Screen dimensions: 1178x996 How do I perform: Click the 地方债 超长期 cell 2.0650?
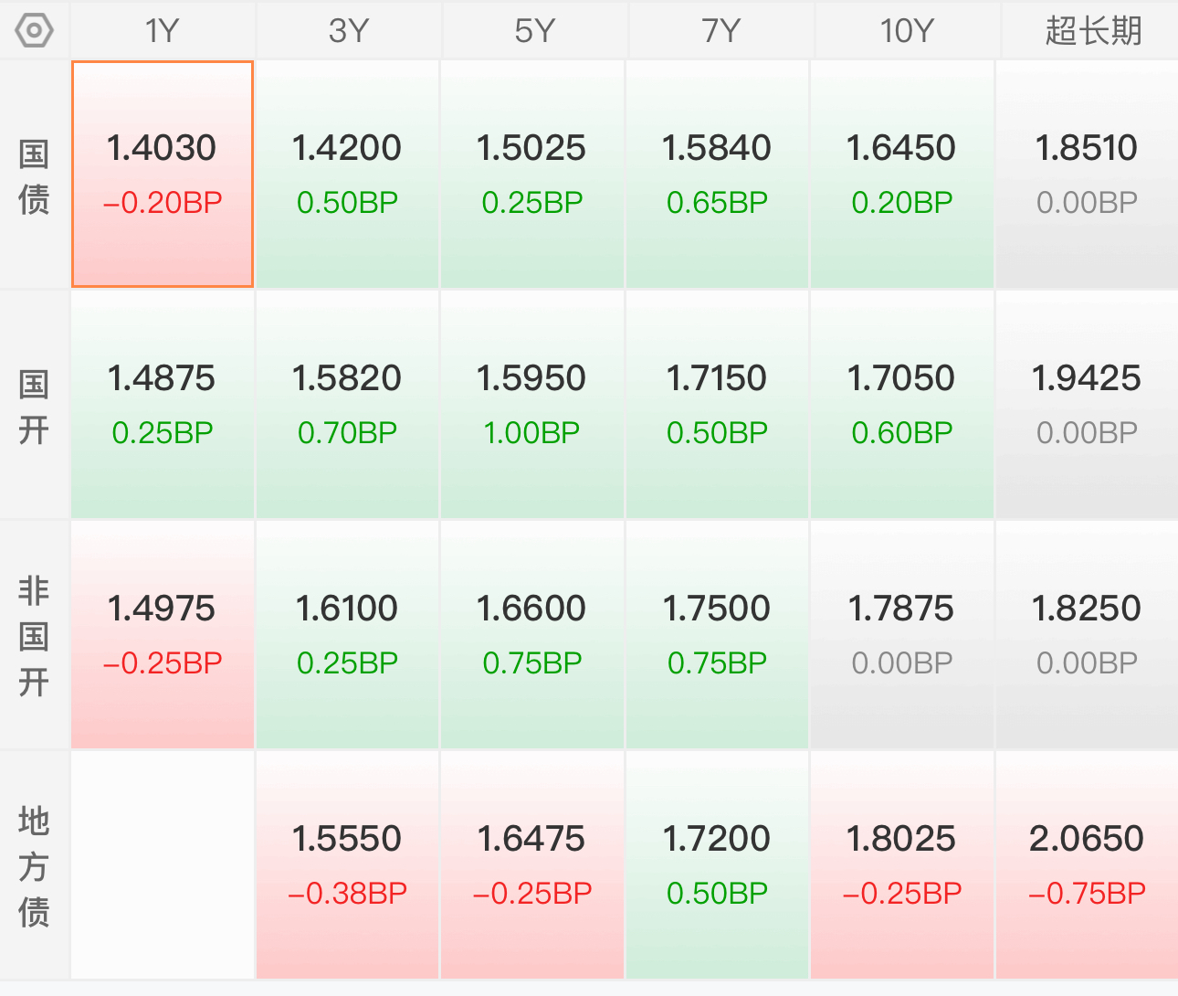[x=1087, y=865]
